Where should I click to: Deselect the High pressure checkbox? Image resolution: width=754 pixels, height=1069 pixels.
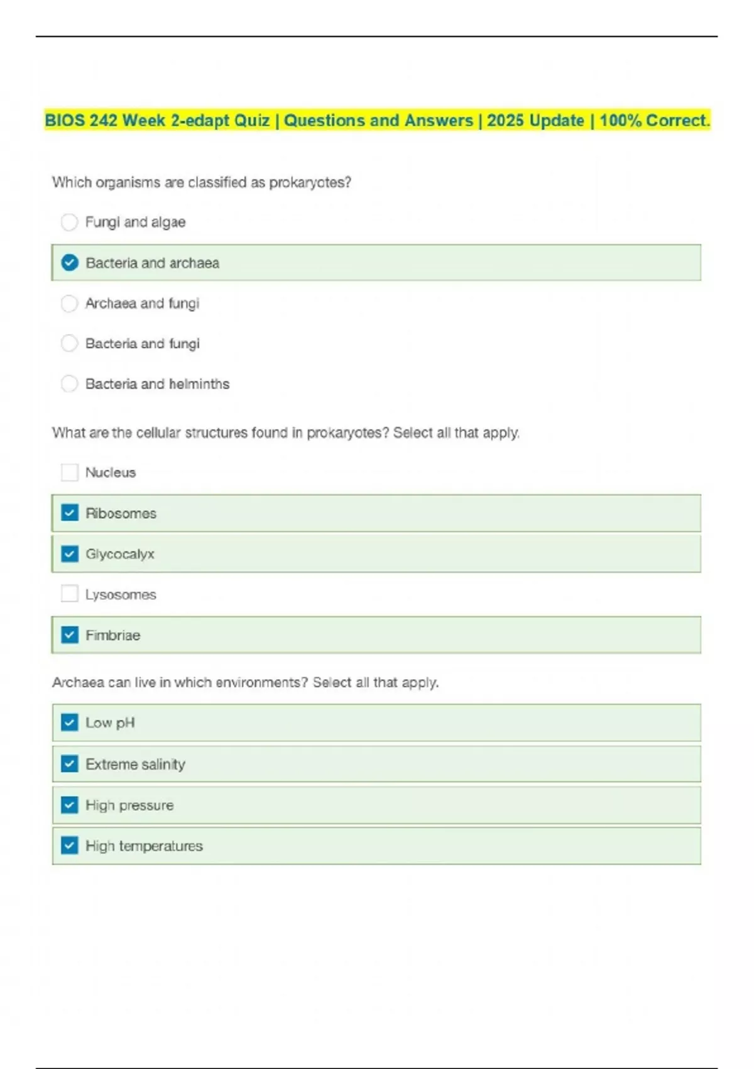[x=70, y=805]
